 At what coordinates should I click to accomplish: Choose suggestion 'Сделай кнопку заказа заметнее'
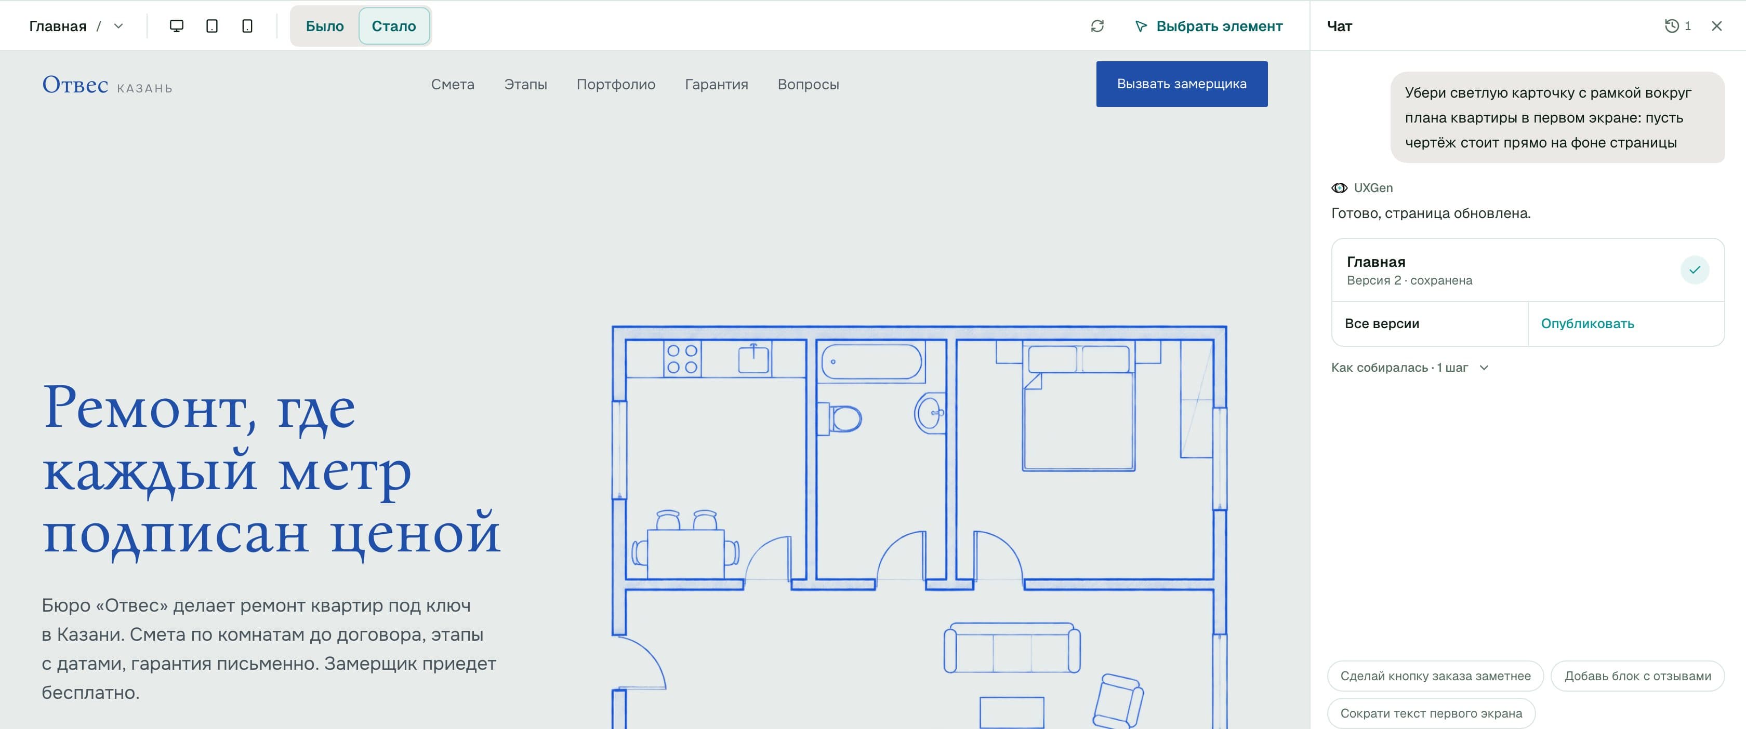tap(1435, 676)
